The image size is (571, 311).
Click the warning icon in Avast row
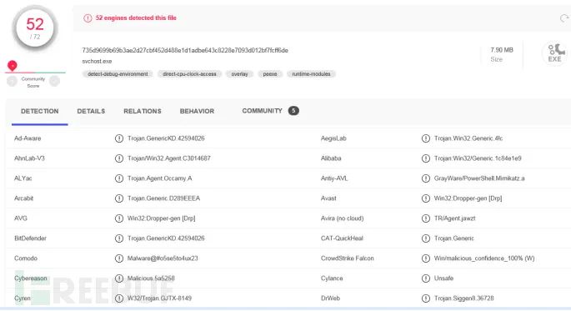tap(426, 198)
